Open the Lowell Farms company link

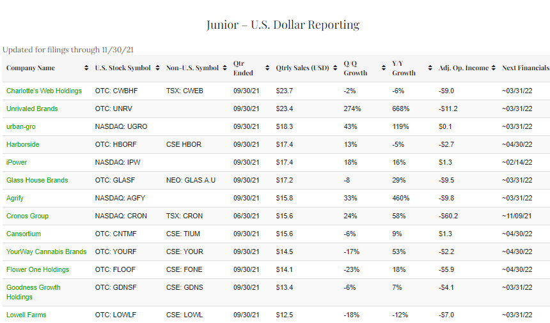point(26,315)
